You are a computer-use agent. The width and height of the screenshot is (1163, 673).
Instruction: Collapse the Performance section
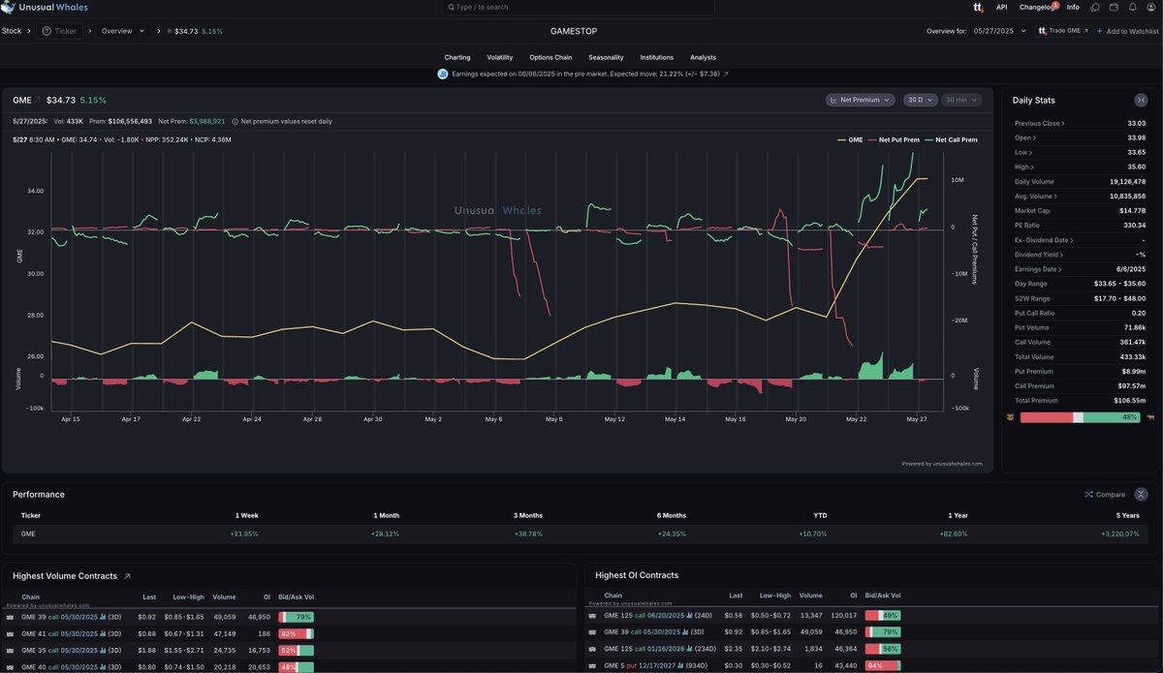(1141, 494)
